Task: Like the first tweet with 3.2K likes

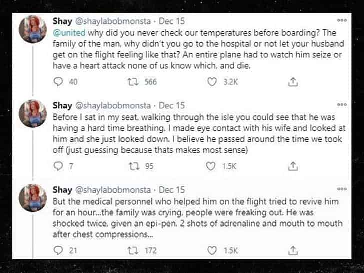Action: pyautogui.click(x=212, y=82)
